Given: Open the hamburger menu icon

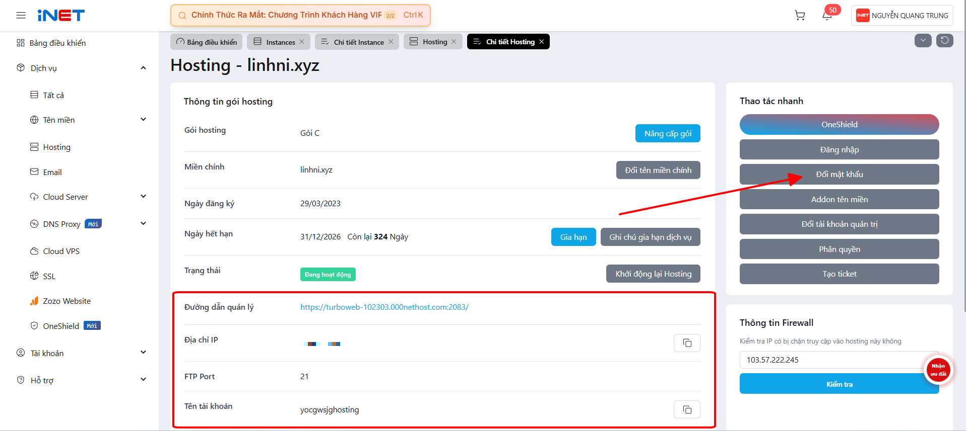Looking at the screenshot, I should coord(21,15).
